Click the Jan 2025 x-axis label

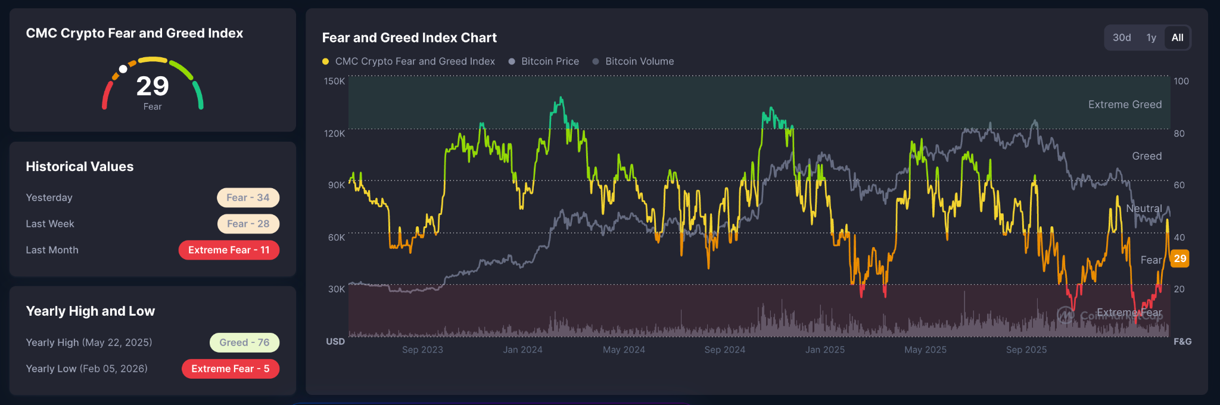[825, 350]
